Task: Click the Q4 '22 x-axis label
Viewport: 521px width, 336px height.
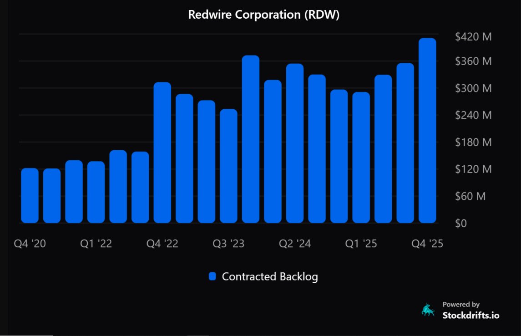Action: [162, 244]
